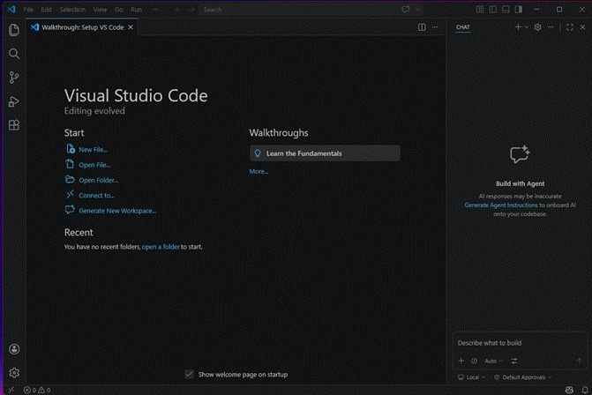Expand the new chat dropdown chevron
This screenshot has width=592, height=395.
527,27
